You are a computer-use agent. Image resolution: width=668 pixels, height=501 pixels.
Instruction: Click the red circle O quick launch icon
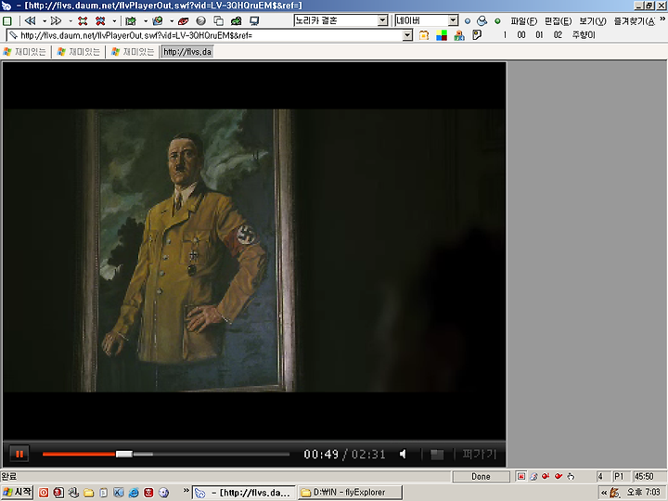point(44,493)
